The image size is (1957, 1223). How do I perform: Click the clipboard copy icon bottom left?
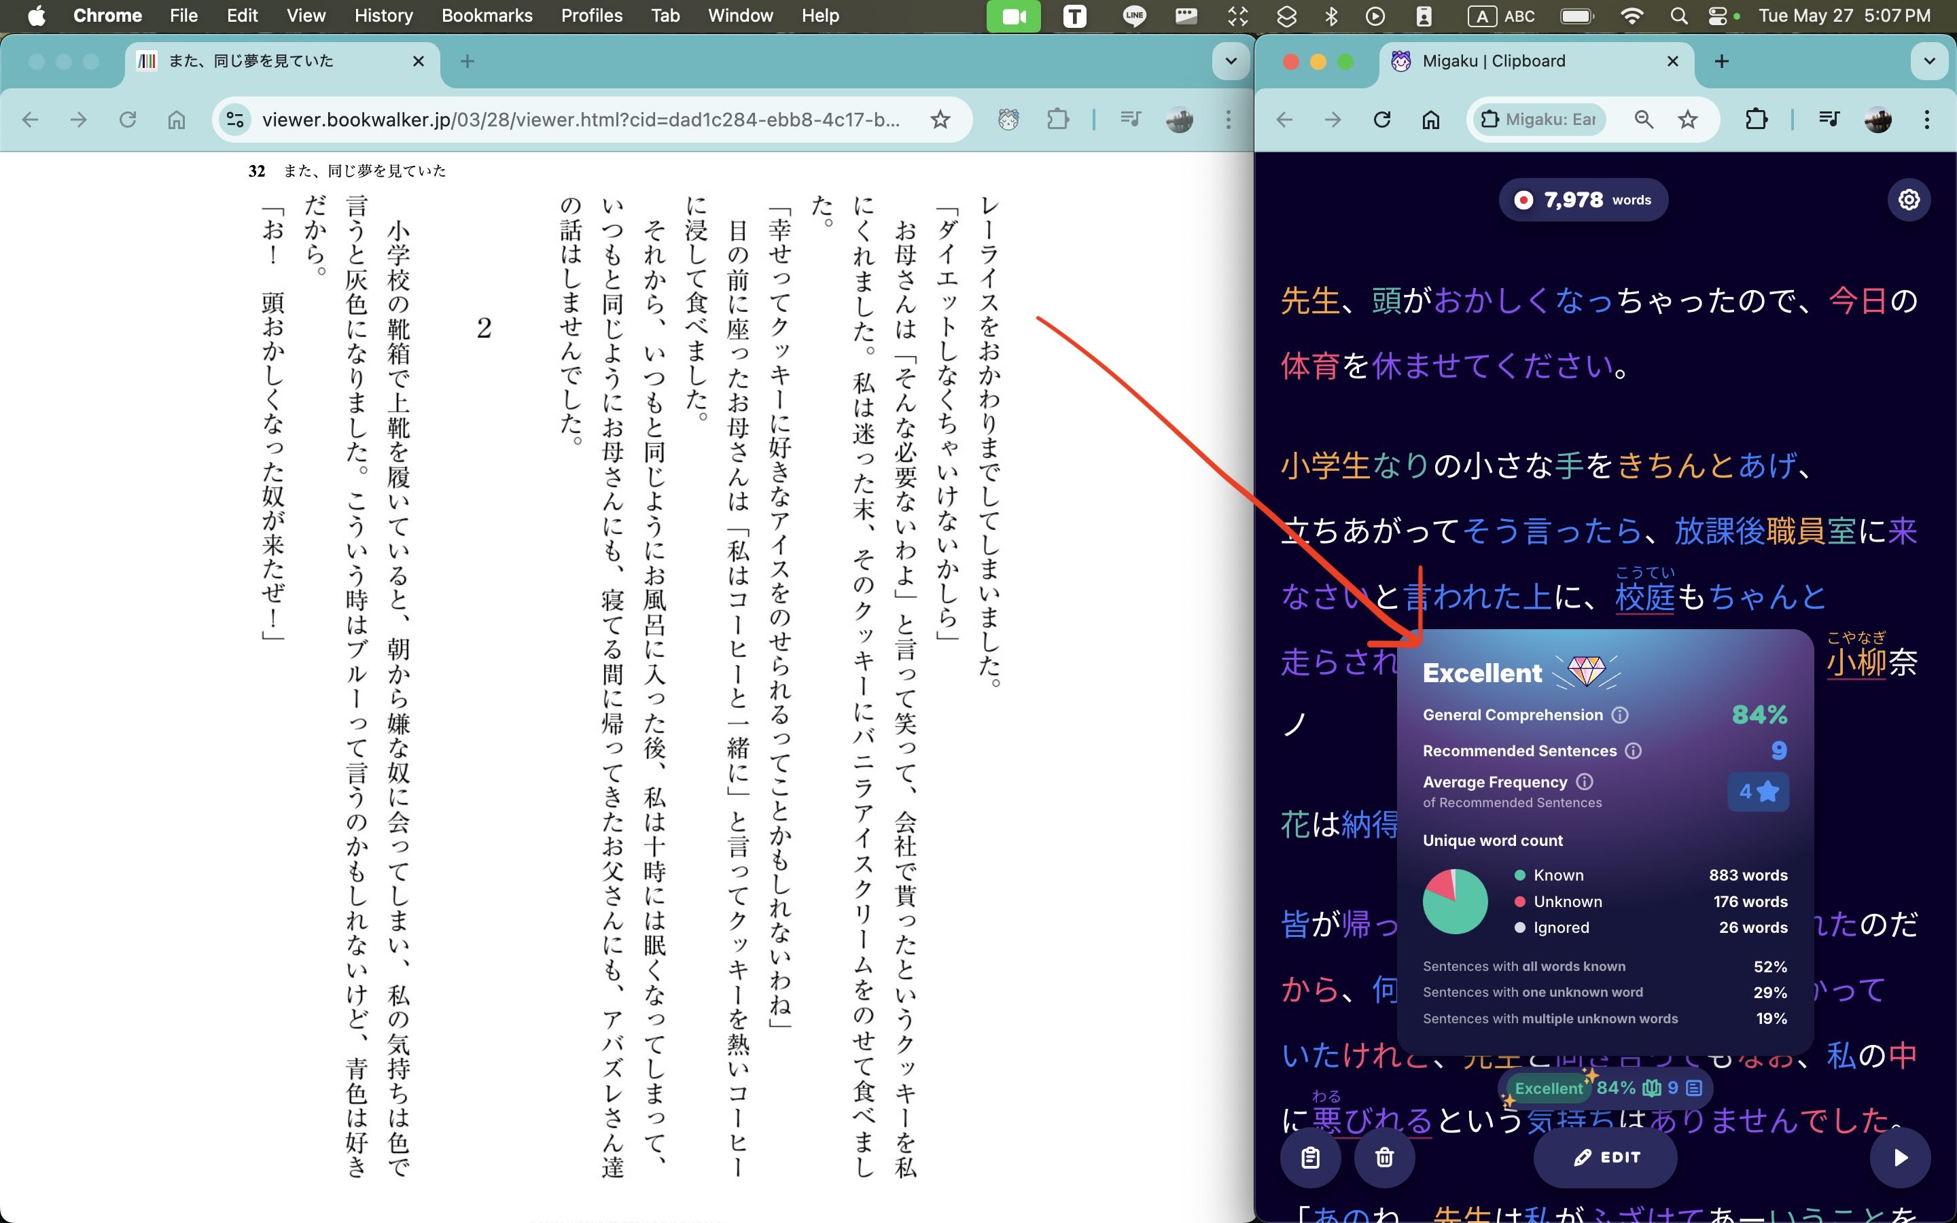1311,1158
